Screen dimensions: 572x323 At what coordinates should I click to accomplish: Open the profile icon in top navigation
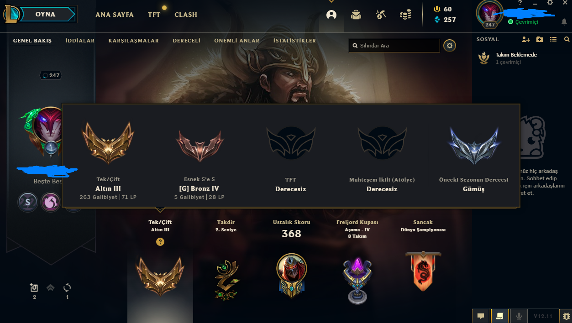click(x=331, y=15)
